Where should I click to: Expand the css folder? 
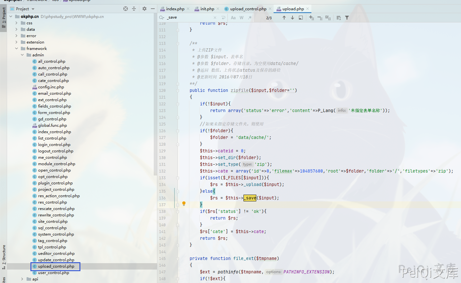[16, 23]
